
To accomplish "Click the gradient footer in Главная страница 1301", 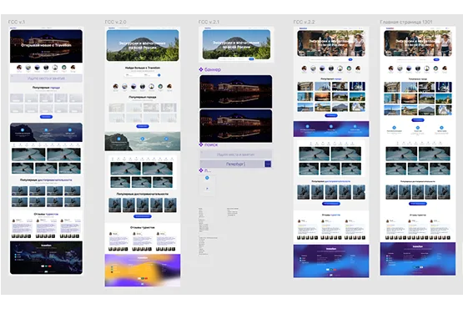I will [x=417, y=259].
